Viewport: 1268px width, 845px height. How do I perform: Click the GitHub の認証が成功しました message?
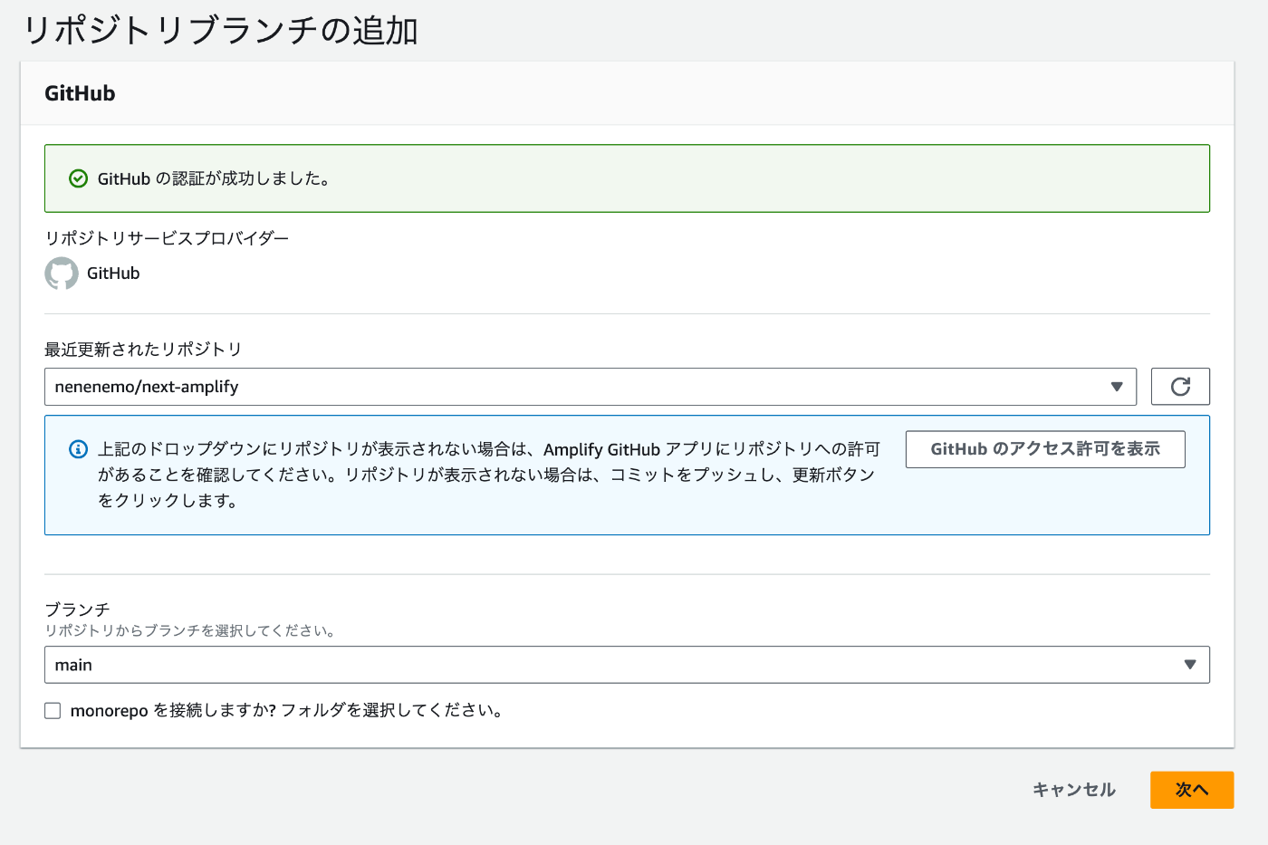pyautogui.click(x=215, y=178)
